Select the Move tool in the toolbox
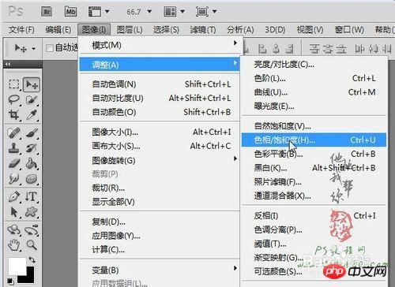The height and width of the screenshot is (287, 395). point(32,84)
